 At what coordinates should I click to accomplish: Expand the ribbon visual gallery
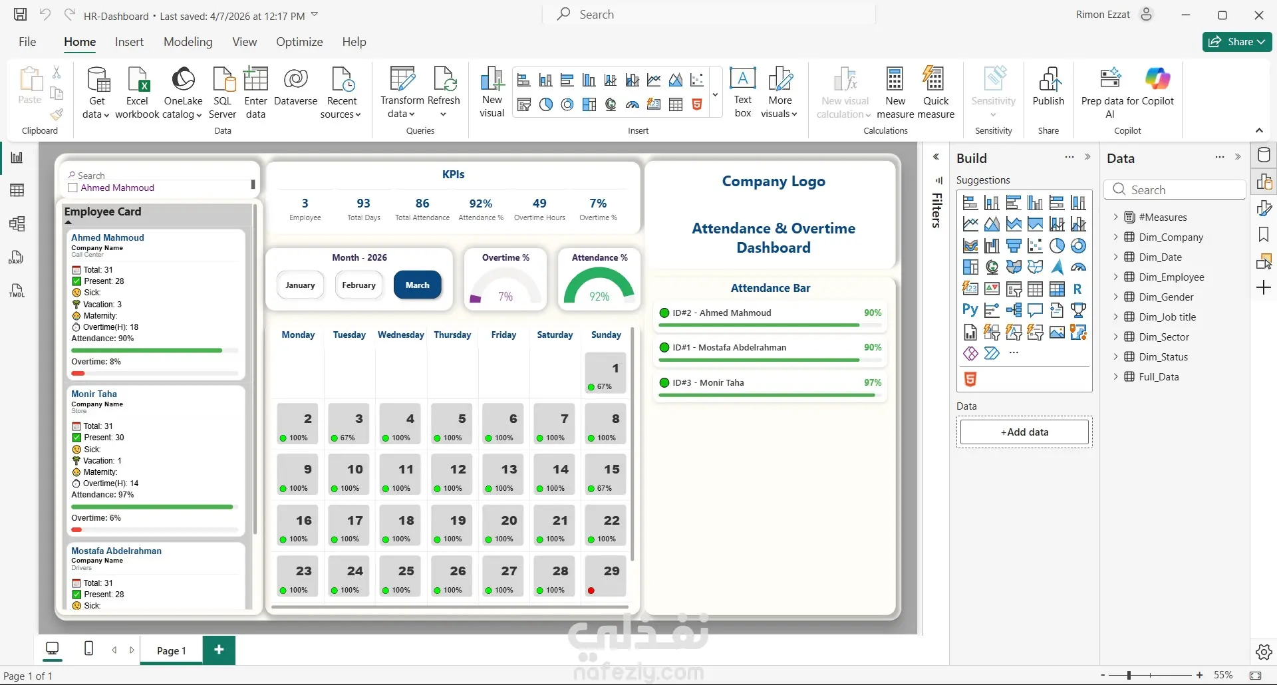click(715, 94)
